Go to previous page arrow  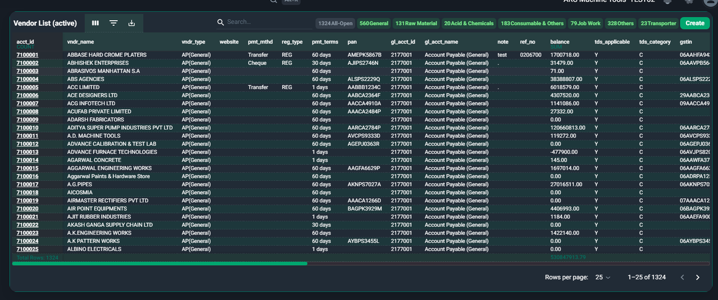pos(683,277)
